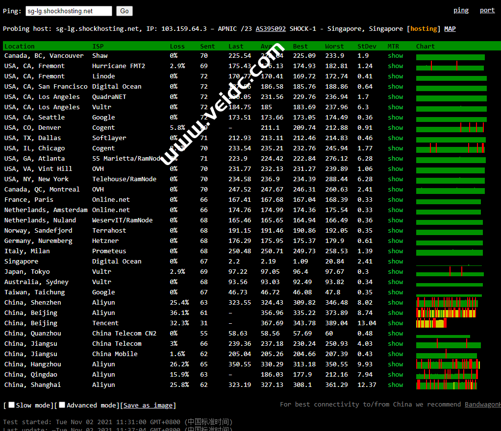Switch to the ping tab link
Screen dimensions: 501x431
(461, 10)
